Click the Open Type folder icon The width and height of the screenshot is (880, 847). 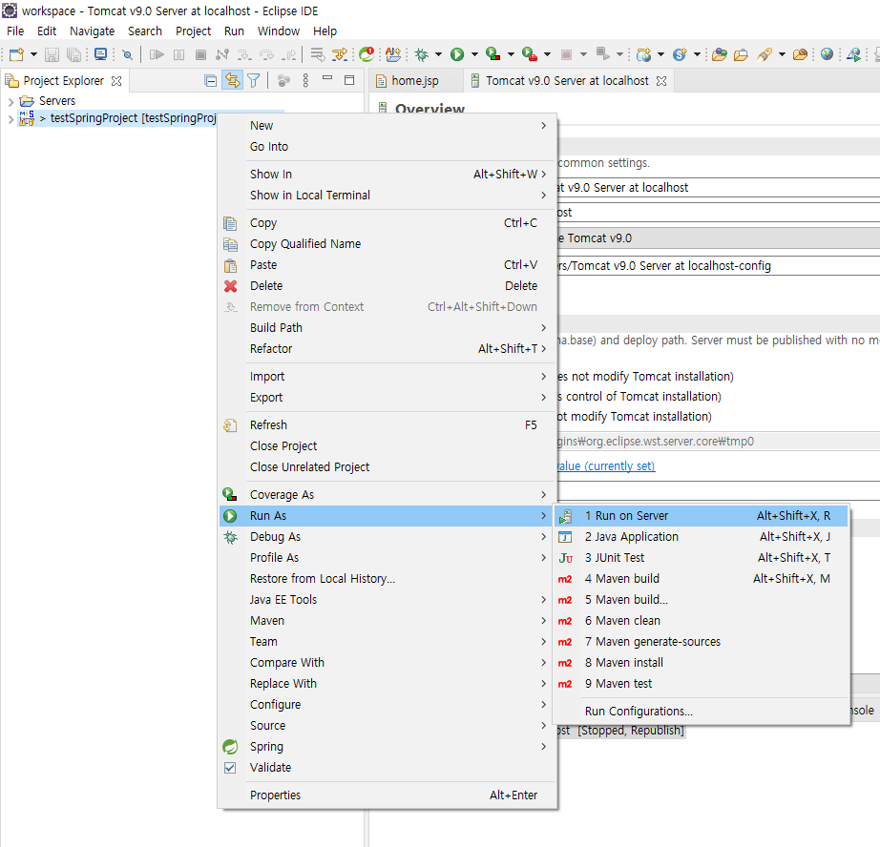click(x=719, y=54)
